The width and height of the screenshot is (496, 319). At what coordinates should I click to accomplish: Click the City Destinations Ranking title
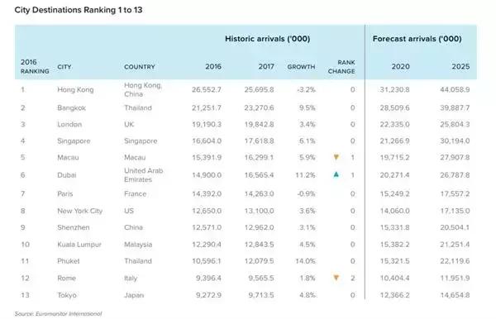click(x=79, y=10)
